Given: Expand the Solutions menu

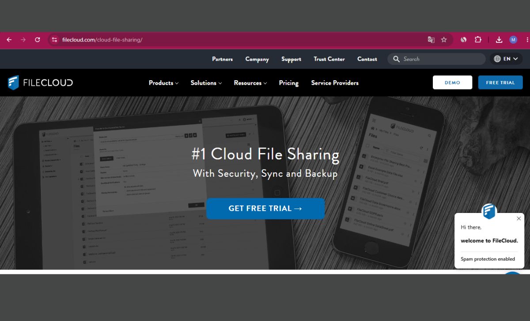Looking at the screenshot, I should [x=206, y=83].
